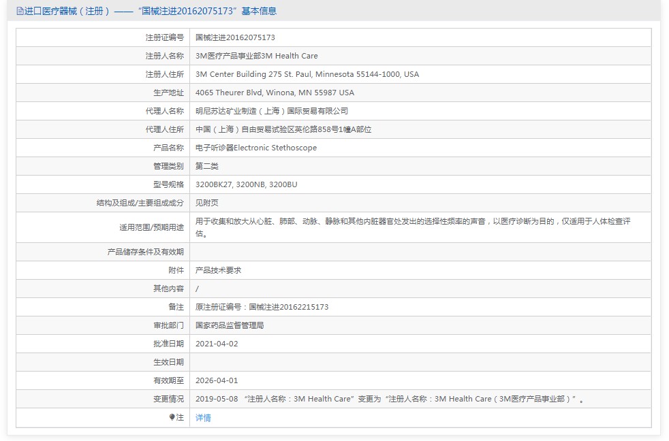Click the change record dated 2019-05-08
Image resolution: width=669 pixels, height=441 pixels.
click(x=388, y=399)
